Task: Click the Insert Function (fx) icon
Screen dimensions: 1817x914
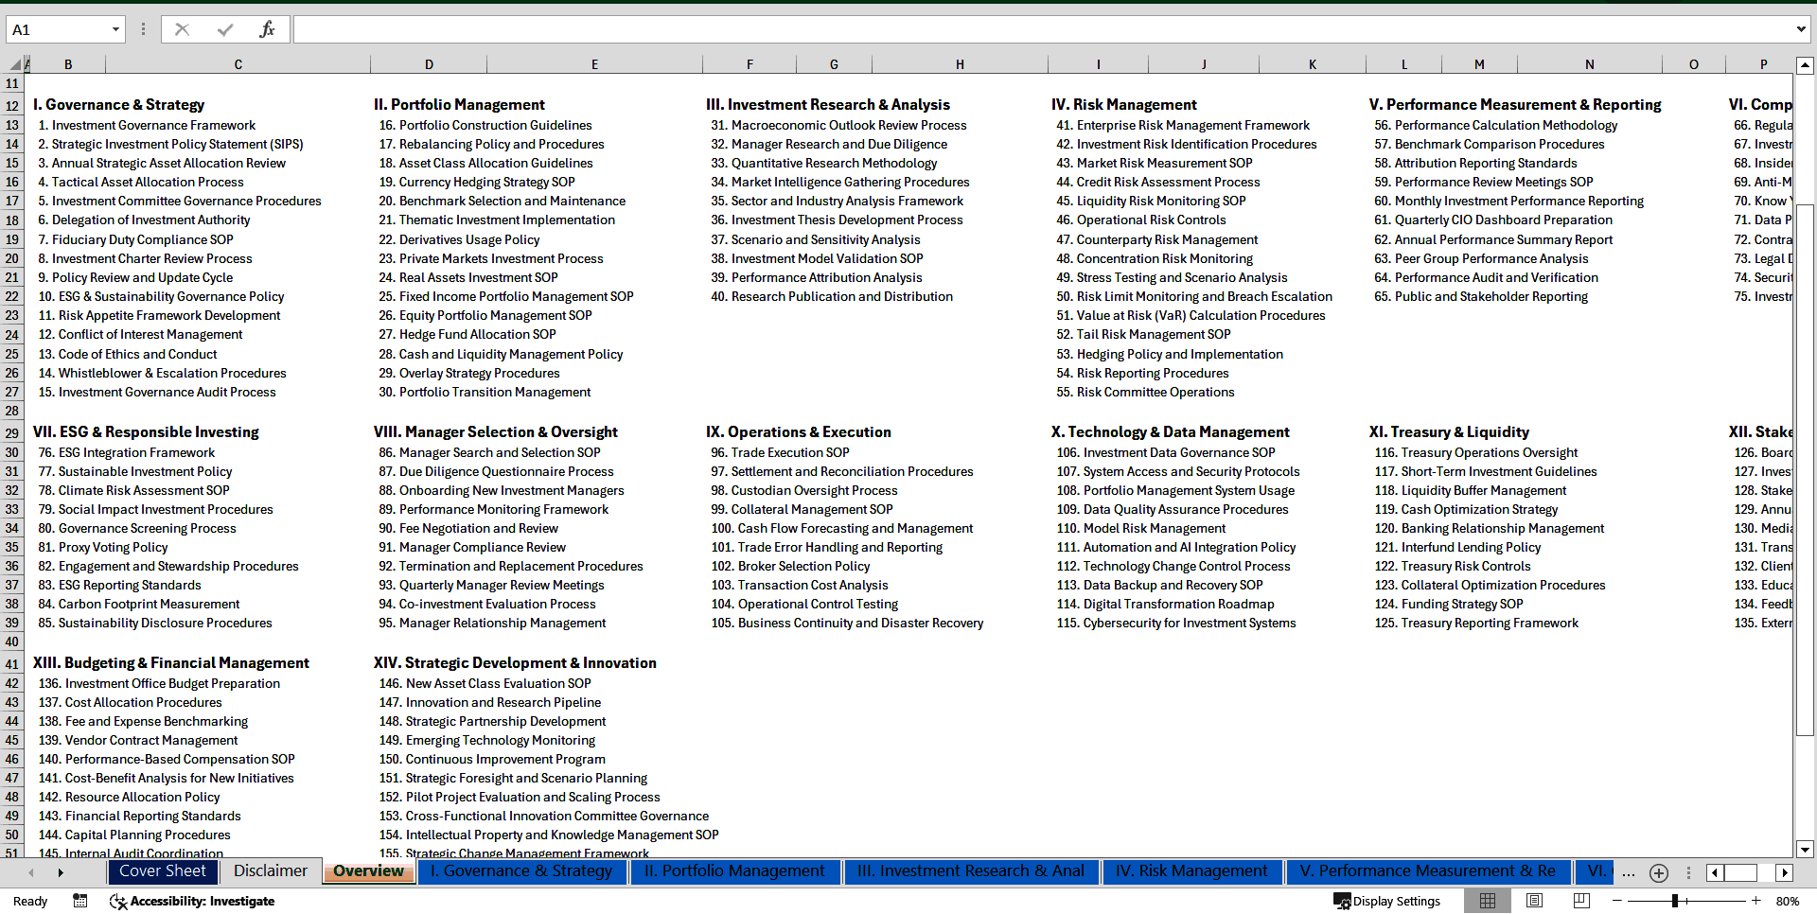Action: tap(268, 28)
